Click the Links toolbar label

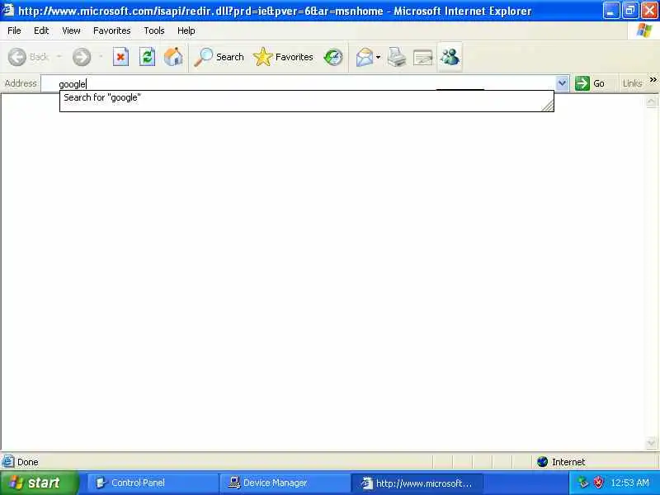632,83
